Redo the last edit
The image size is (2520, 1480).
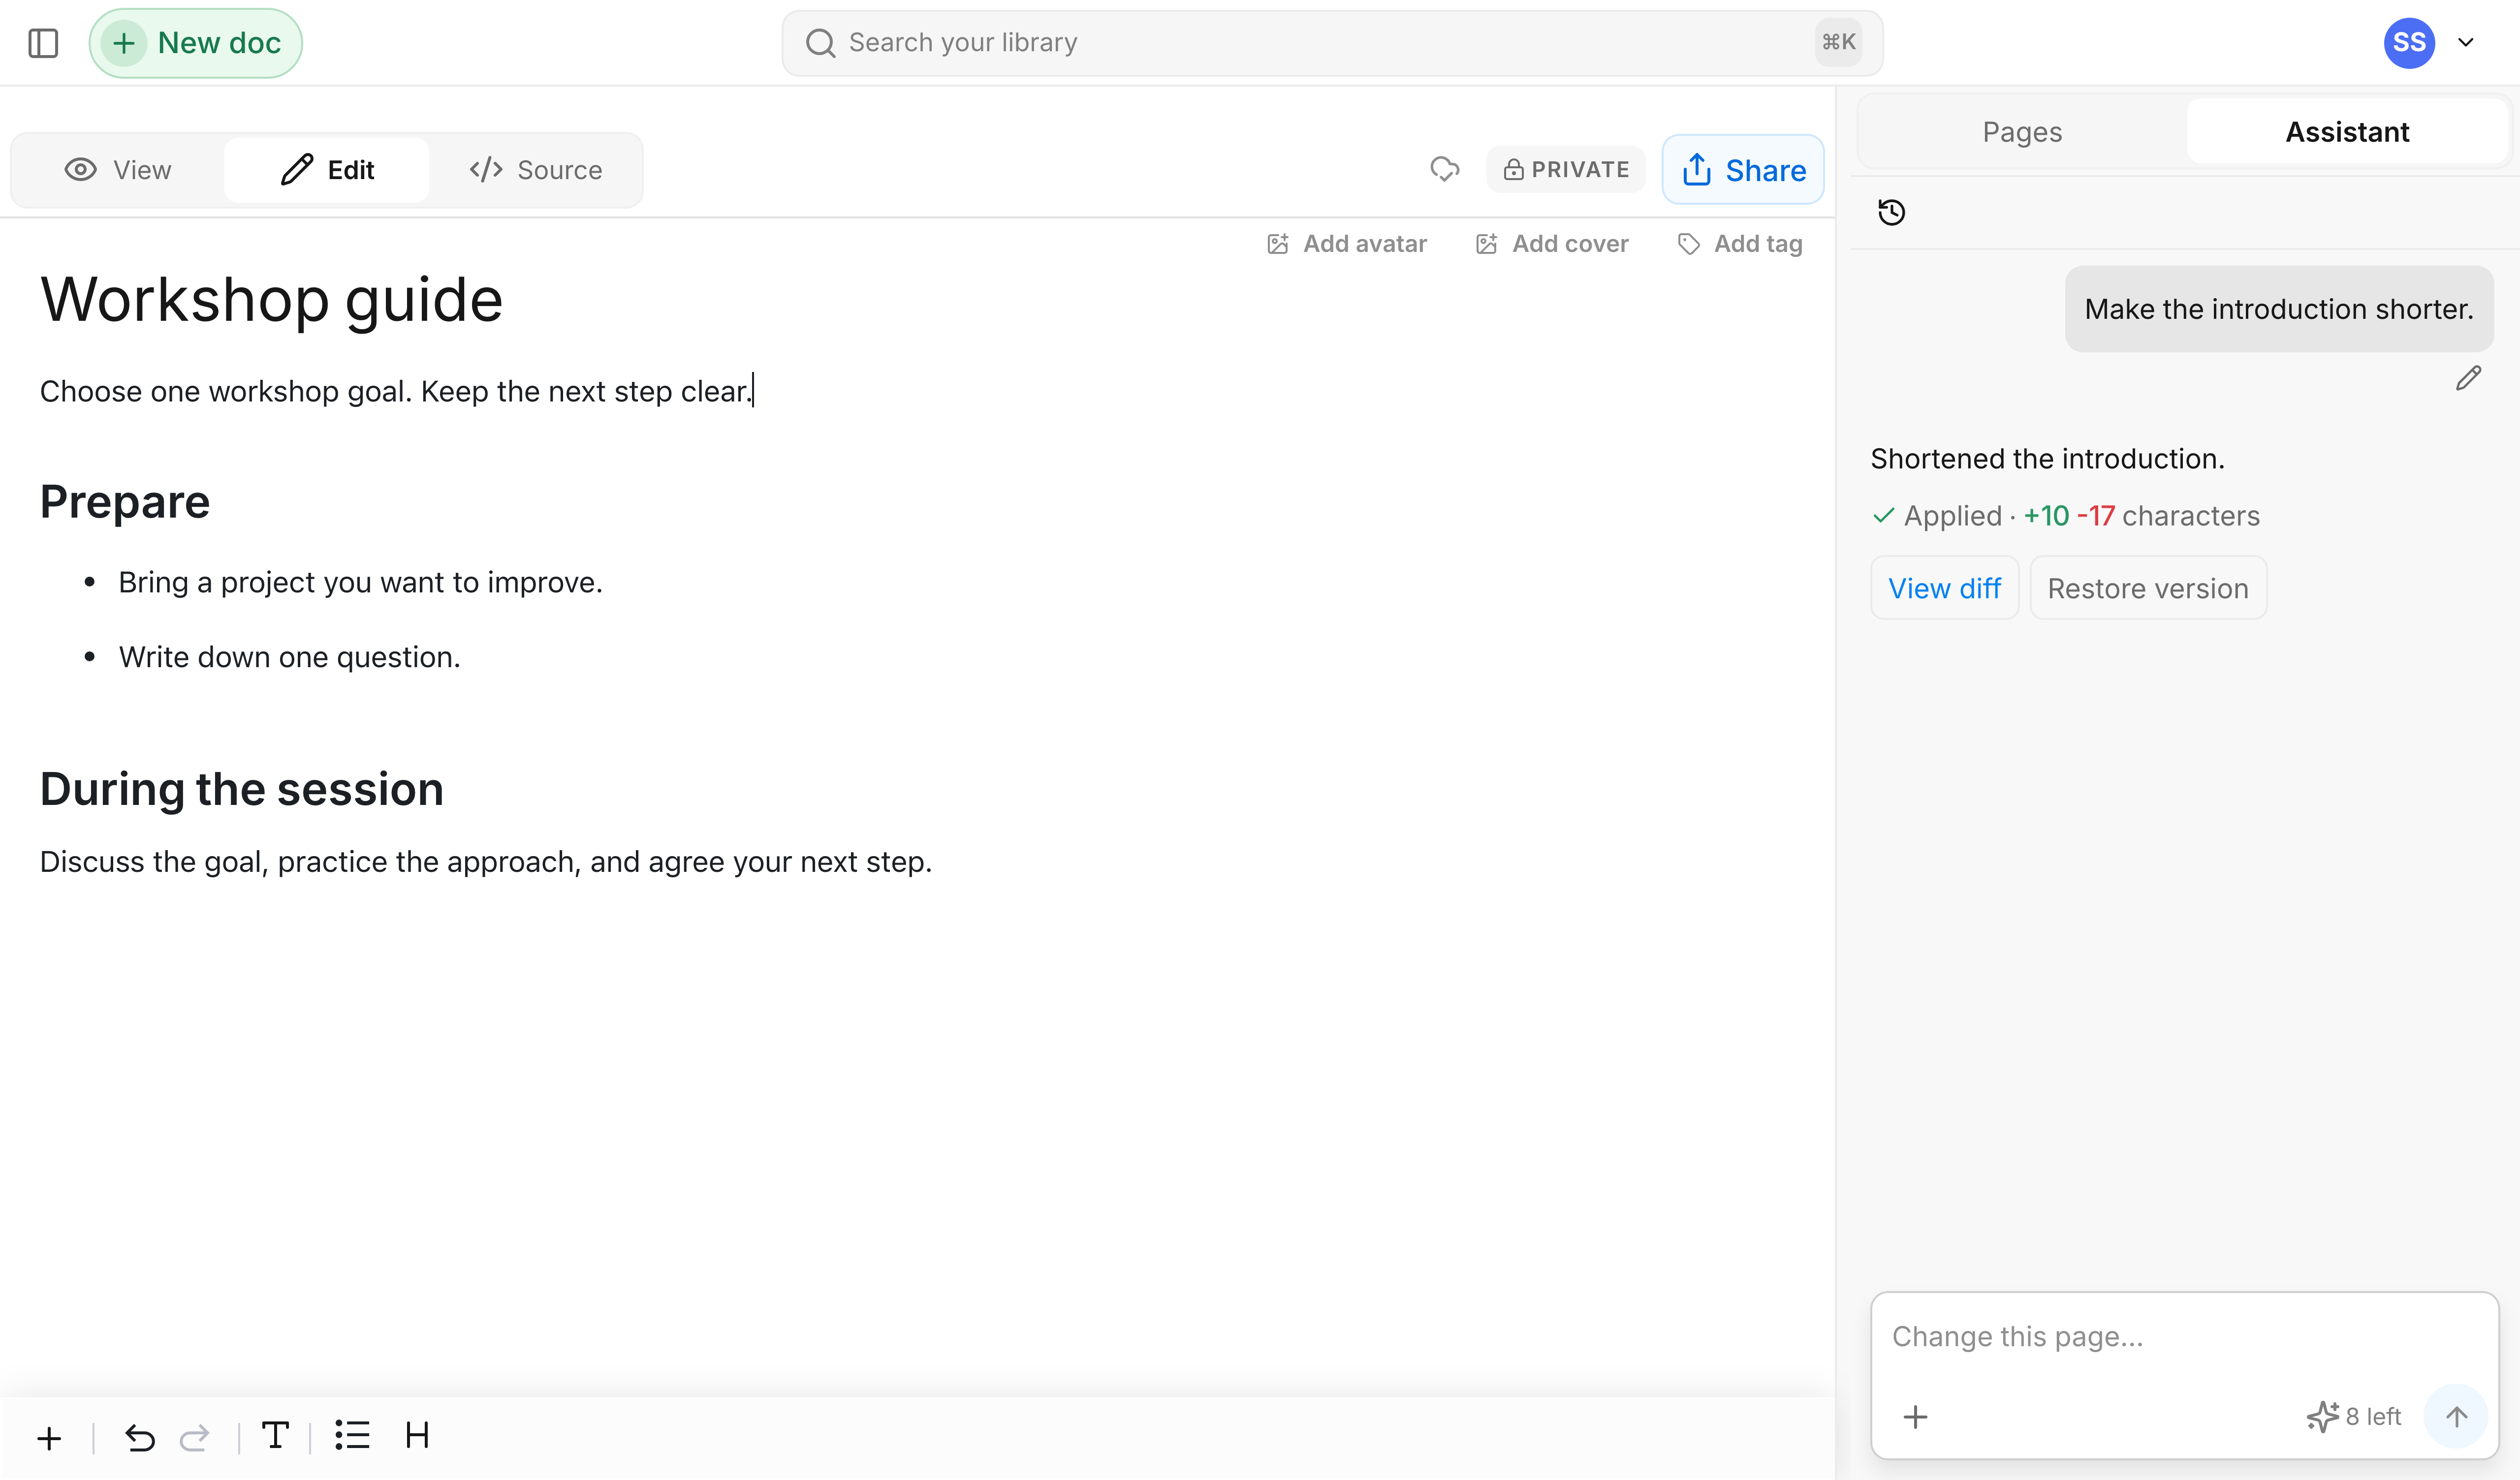click(194, 1438)
